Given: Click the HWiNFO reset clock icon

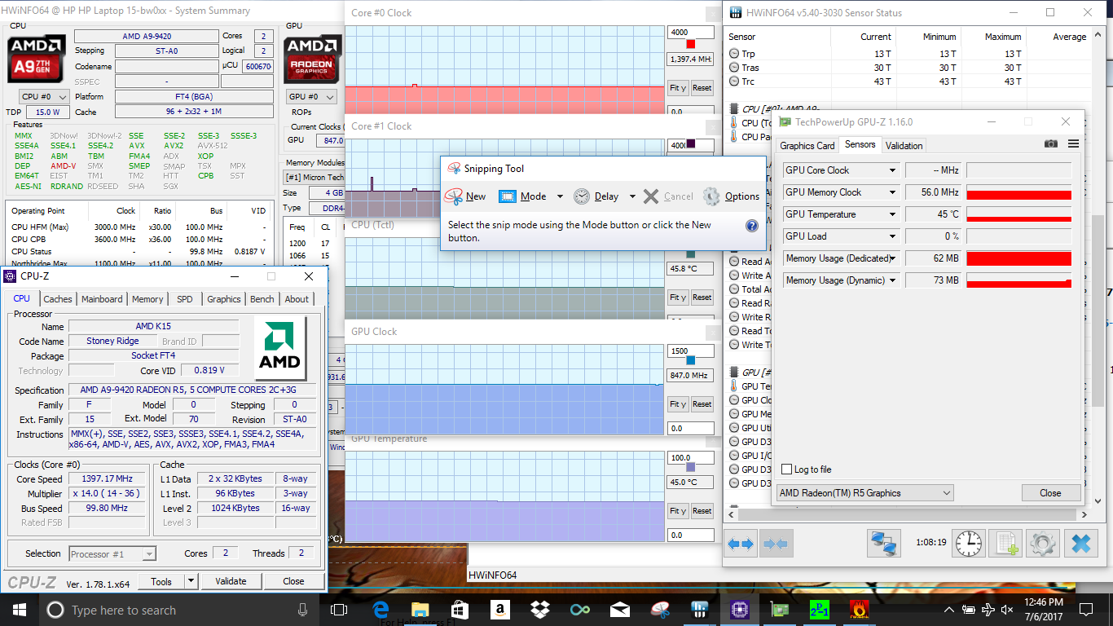Looking at the screenshot, I should pyautogui.click(x=968, y=543).
